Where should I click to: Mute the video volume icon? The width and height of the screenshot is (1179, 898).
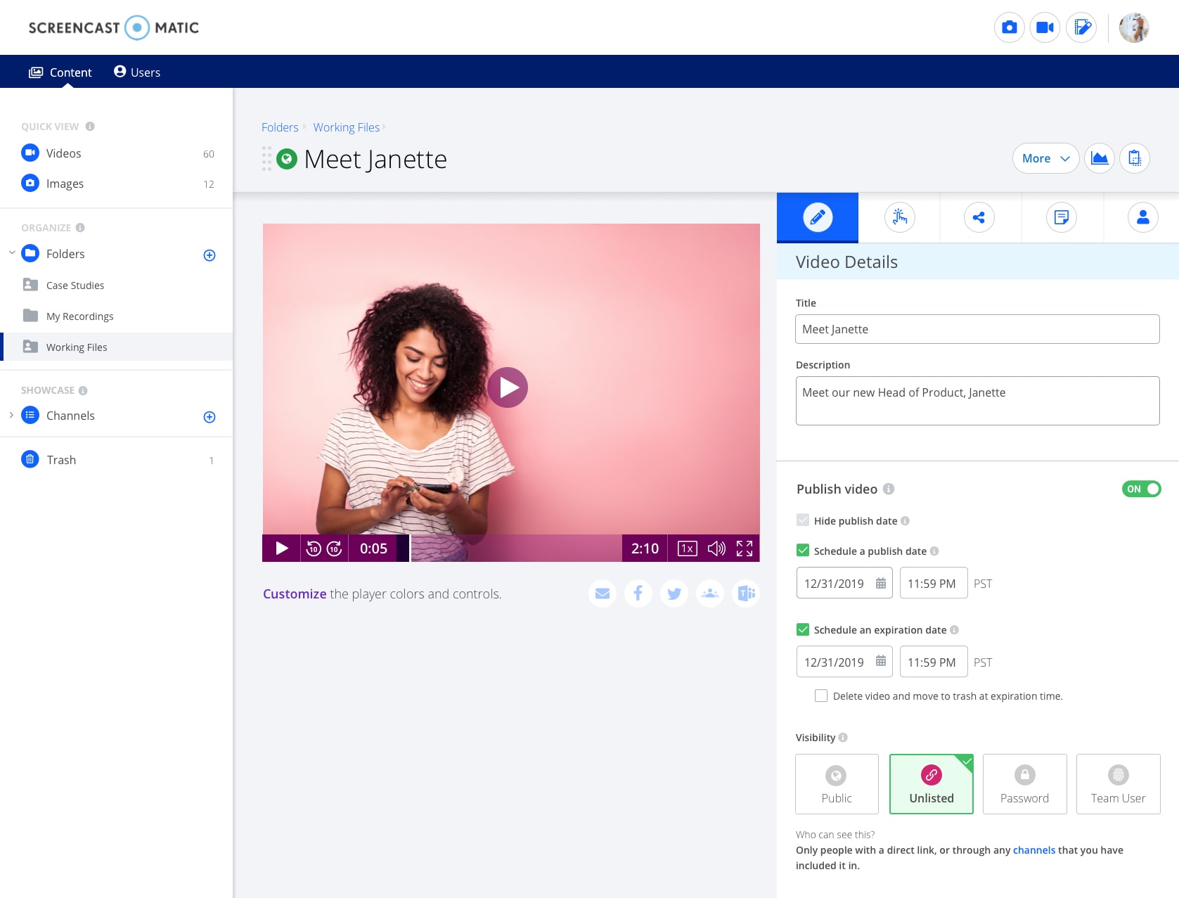pos(716,549)
